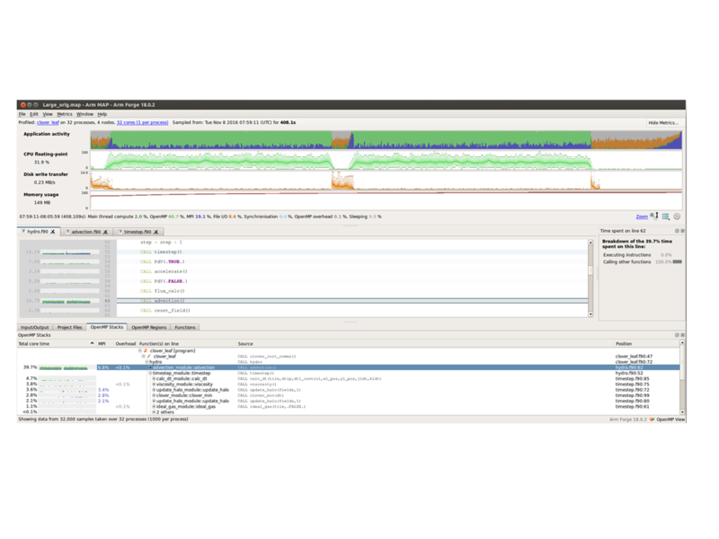Click the reset time range clock icon

(x=677, y=216)
